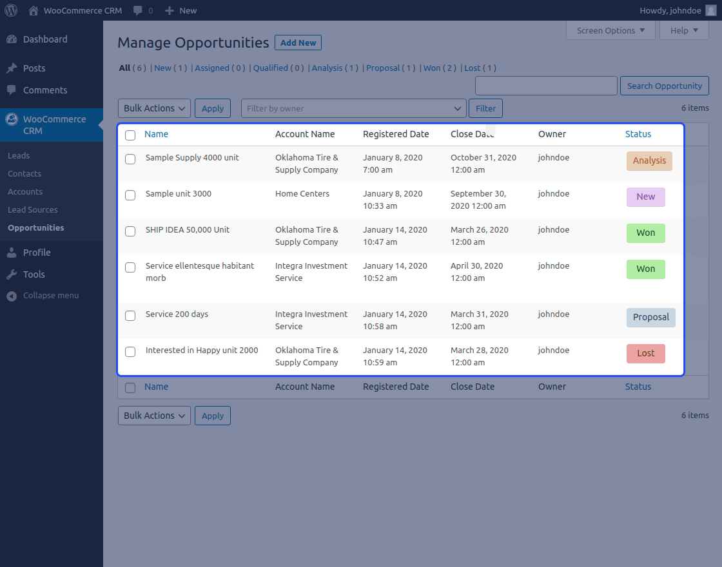722x567 pixels.
Task: Click the WooCommerce CRM sidebar icon
Action: tap(12, 119)
